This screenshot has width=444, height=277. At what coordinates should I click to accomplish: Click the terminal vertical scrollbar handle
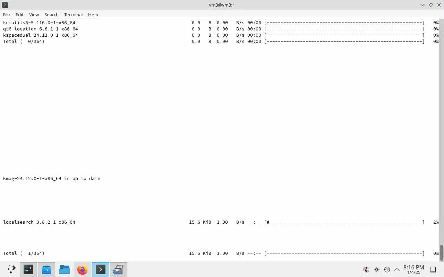442,253
